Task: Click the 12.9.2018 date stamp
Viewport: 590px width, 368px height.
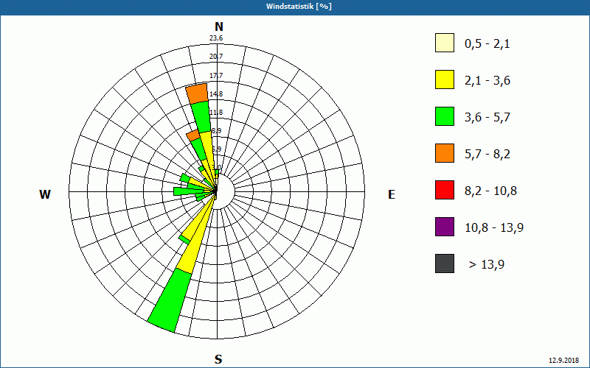Action: [563, 361]
